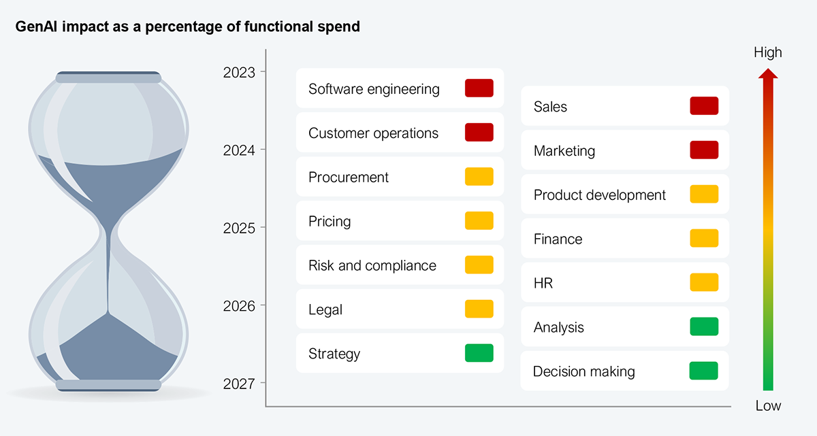The image size is (817, 436).
Task: Click the hourglass illustration
Action: [x=108, y=231]
